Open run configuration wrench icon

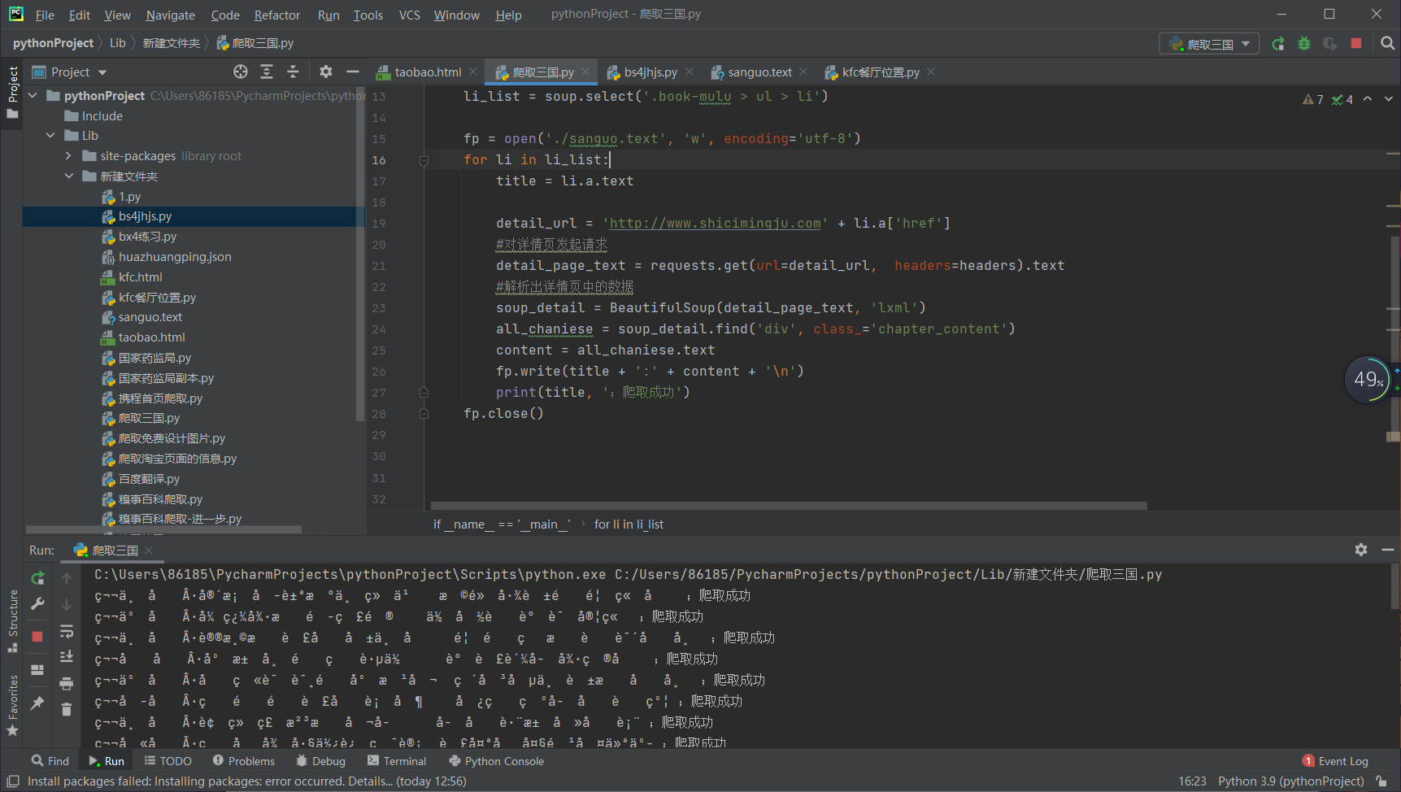37,604
